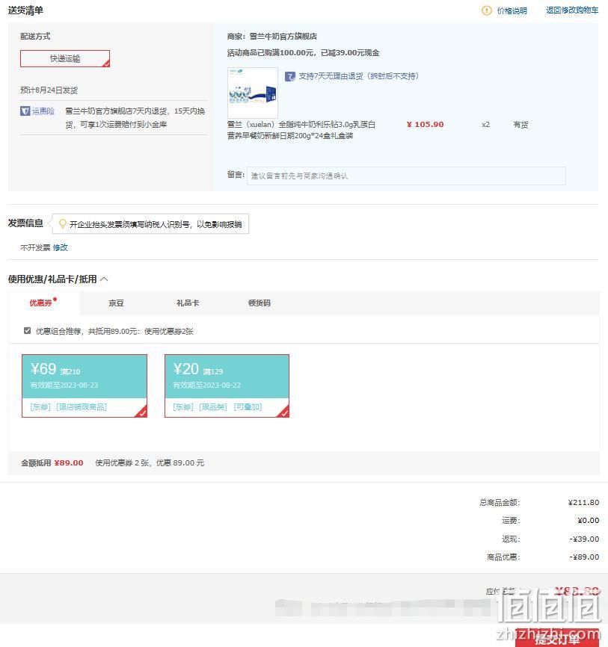Click the 7天内退货 freight insurance description
Image resolution: width=608 pixels, height=647 pixels.
tap(135, 117)
